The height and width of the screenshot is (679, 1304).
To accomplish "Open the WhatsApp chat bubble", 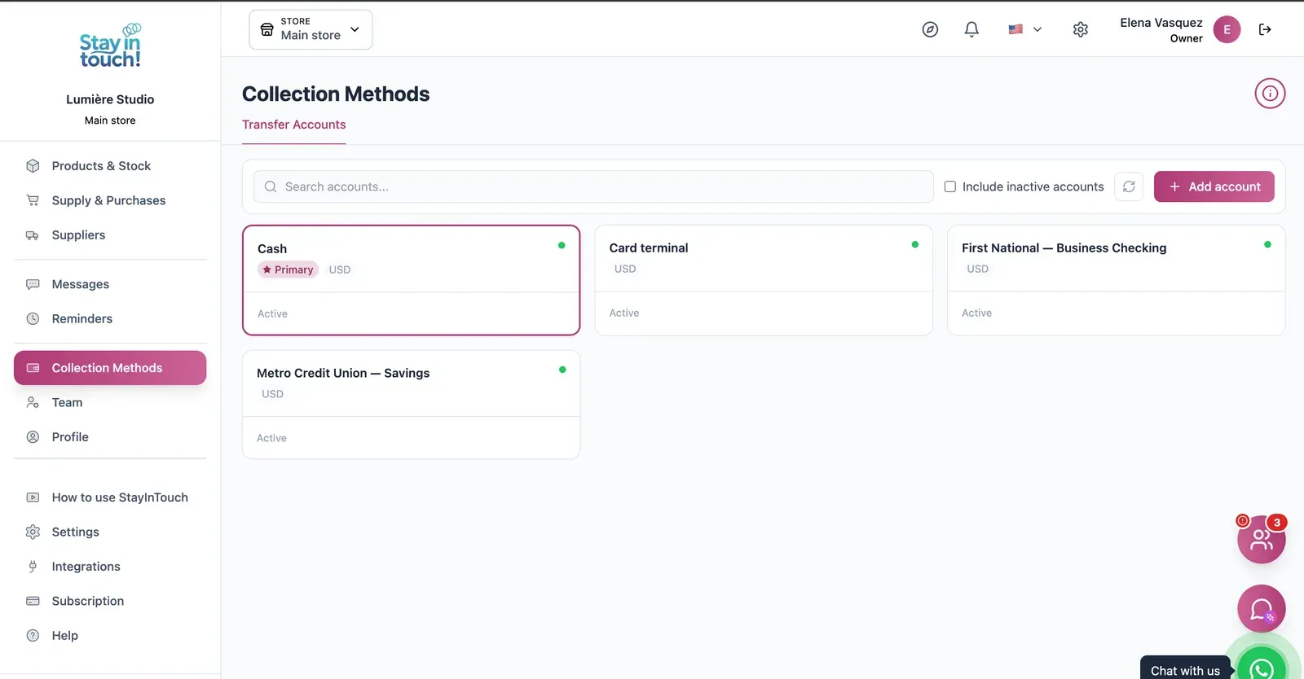I will tap(1262, 669).
